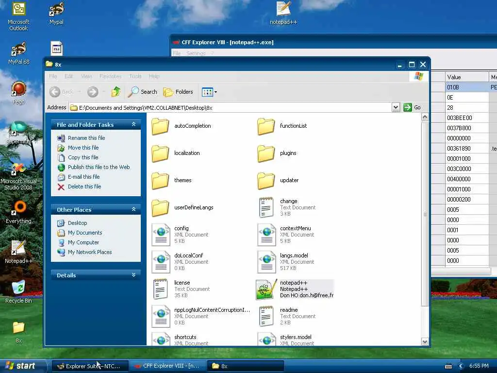Open the Help menu

pyautogui.click(x=154, y=76)
